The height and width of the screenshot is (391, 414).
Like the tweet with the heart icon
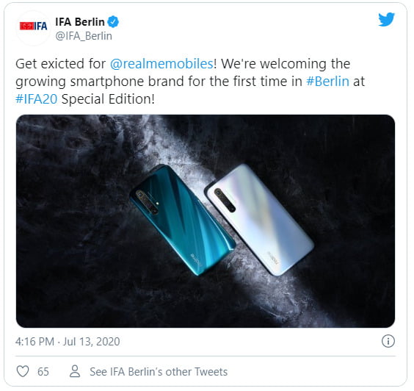coord(23,371)
